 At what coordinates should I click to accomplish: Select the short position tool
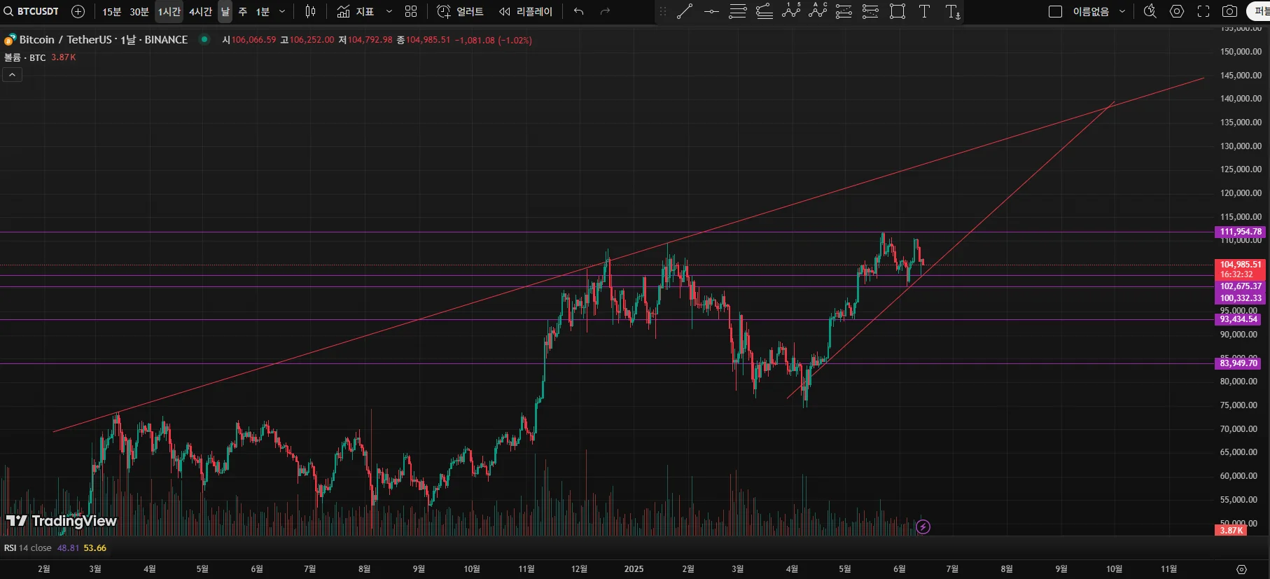870,11
